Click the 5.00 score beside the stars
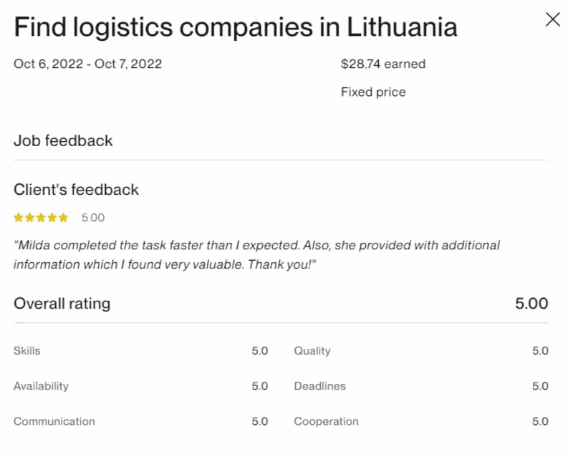The width and height of the screenshot is (573, 462). [x=93, y=218]
